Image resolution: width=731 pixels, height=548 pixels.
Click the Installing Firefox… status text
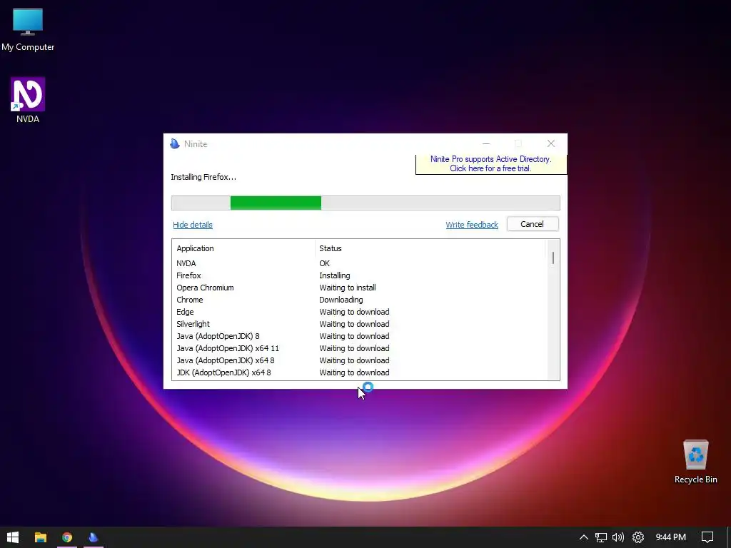tap(203, 177)
